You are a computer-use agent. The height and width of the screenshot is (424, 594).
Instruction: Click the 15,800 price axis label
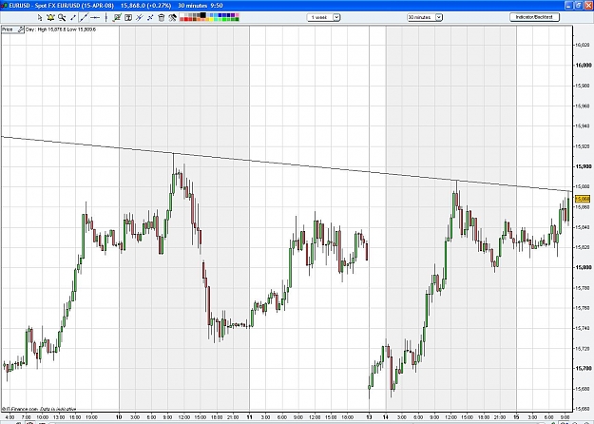tap(583, 267)
